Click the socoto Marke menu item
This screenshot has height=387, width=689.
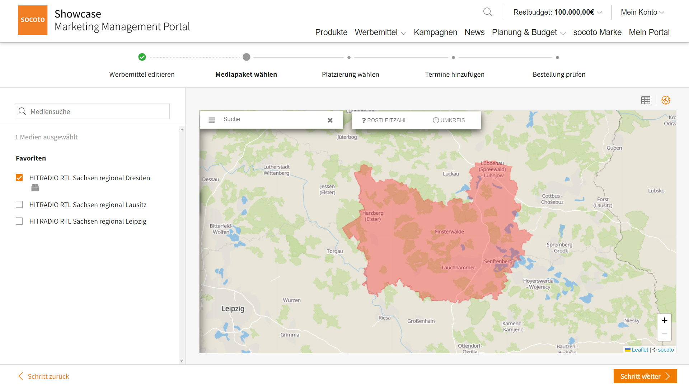point(597,32)
